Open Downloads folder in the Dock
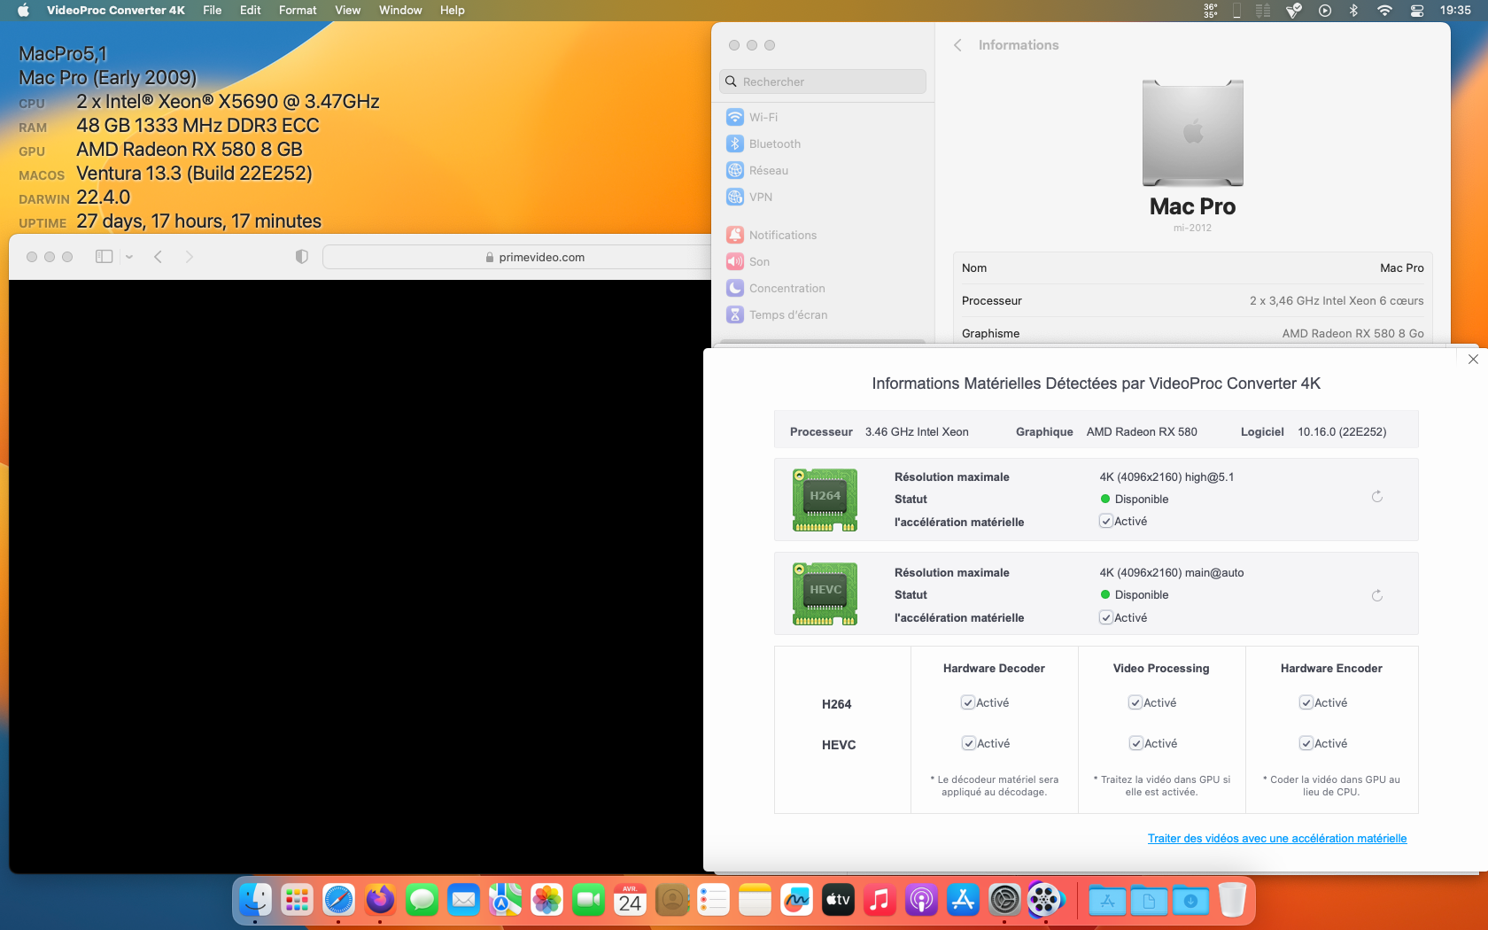Image resolution: width=1488 pixels, height=930 pixels. click(x=1190, y=901)
